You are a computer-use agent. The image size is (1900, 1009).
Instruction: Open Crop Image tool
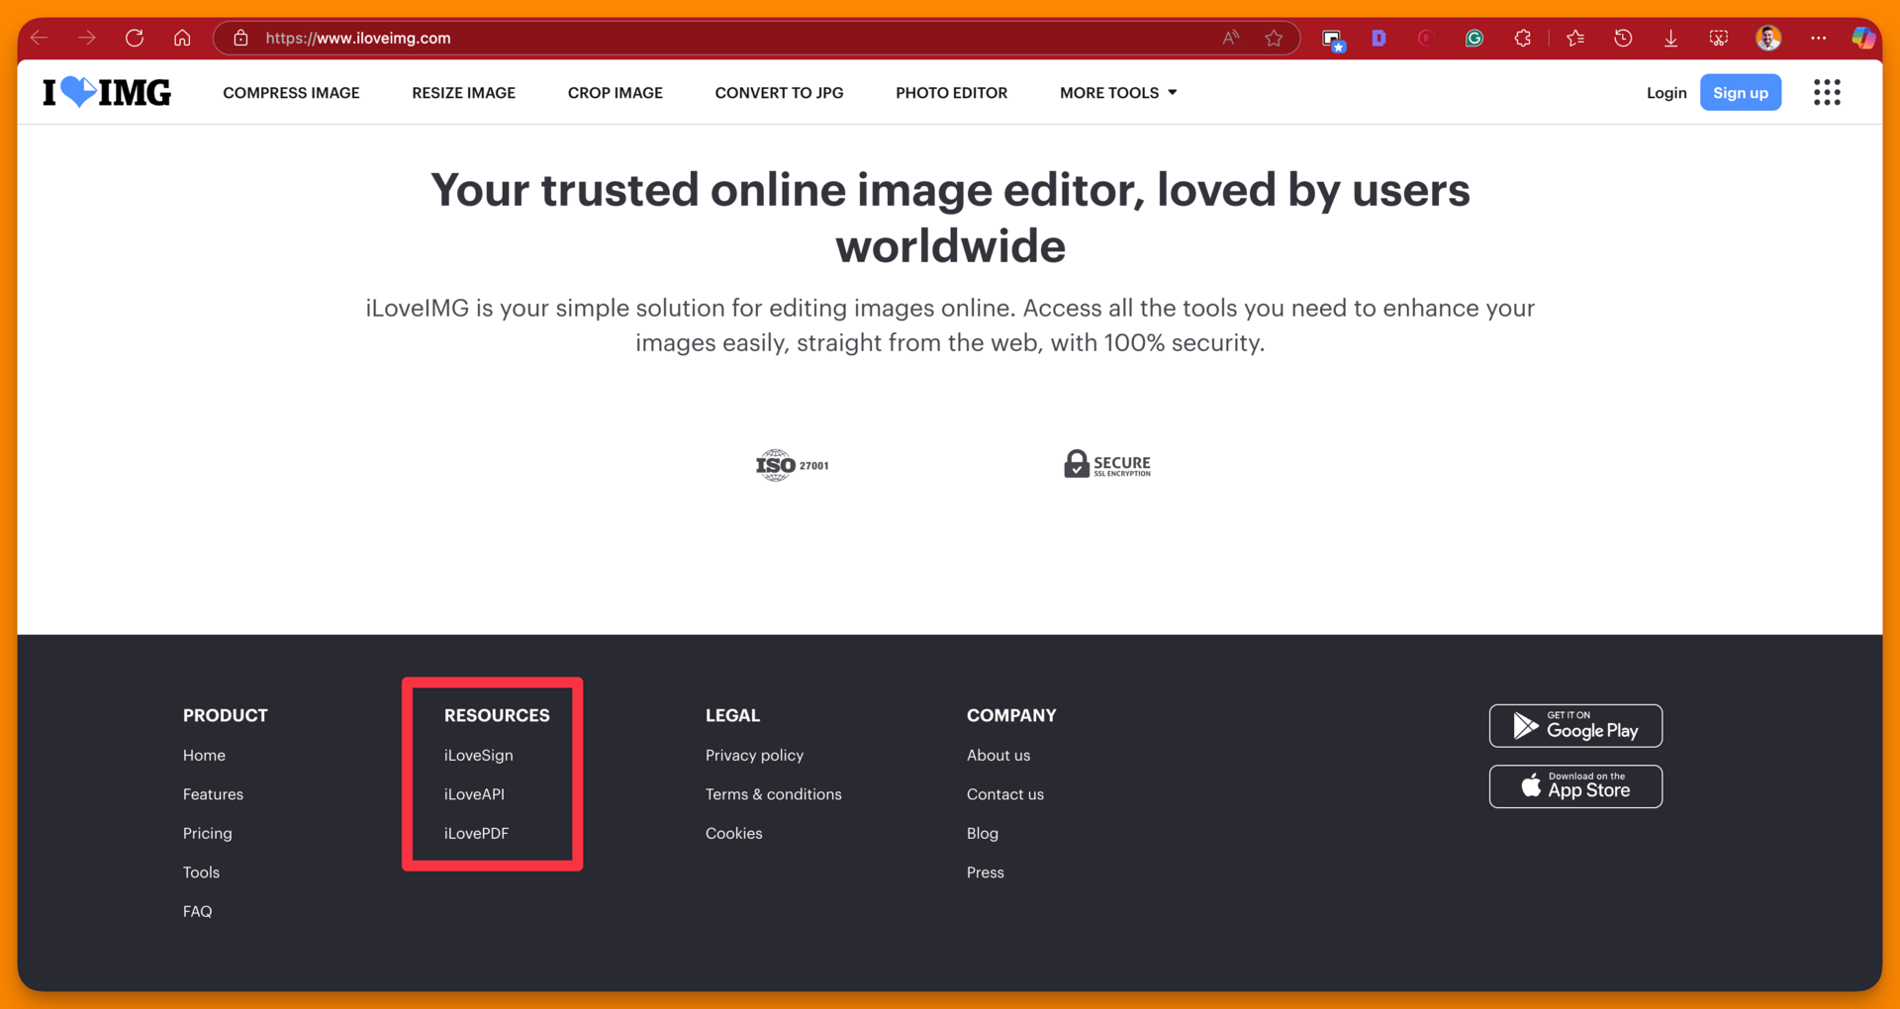[x=615, y=93]
